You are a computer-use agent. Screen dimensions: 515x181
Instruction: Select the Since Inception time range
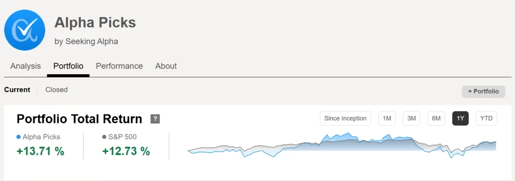coord(345,118)
